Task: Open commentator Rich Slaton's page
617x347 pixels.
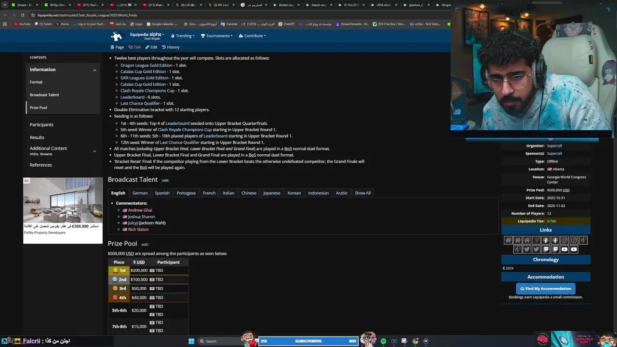Action: (x=138, y=229)
